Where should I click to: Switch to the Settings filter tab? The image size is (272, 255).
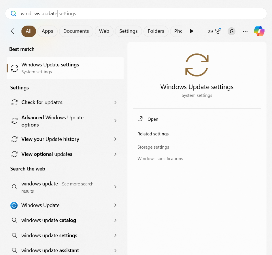pos(129,31)
